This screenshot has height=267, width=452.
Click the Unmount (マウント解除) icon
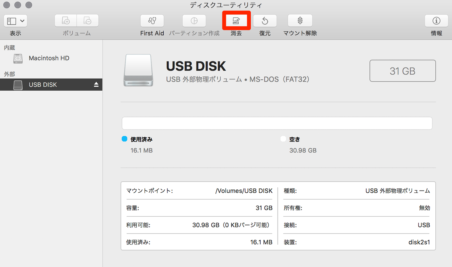click(x=300, y=21)
